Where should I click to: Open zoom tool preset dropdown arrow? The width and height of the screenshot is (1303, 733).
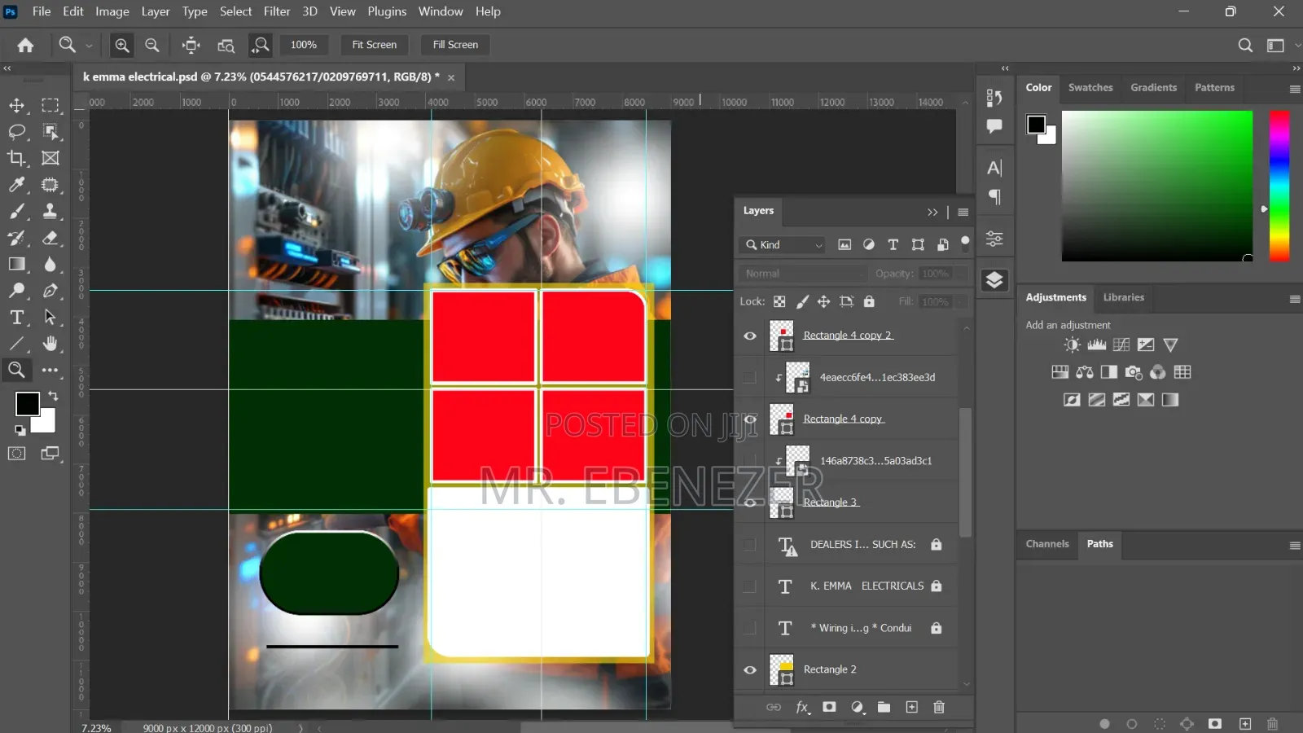pyautogui.click(x=89, y=46)
